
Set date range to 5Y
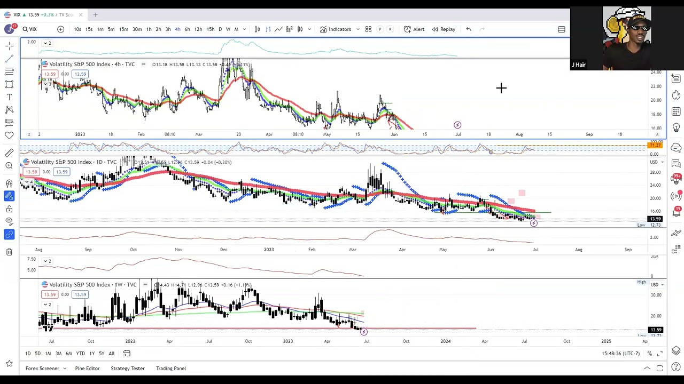point(102,353)
